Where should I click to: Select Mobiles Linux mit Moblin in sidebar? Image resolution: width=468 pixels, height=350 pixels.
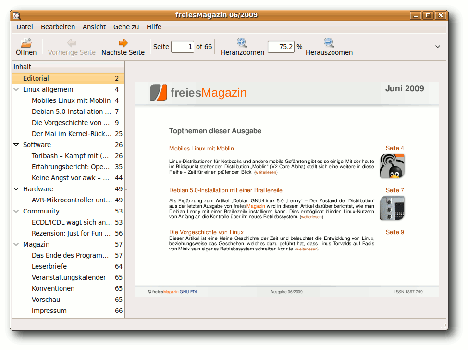point(68,100)
